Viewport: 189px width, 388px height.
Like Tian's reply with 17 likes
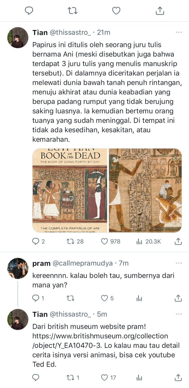pos(109,377)
